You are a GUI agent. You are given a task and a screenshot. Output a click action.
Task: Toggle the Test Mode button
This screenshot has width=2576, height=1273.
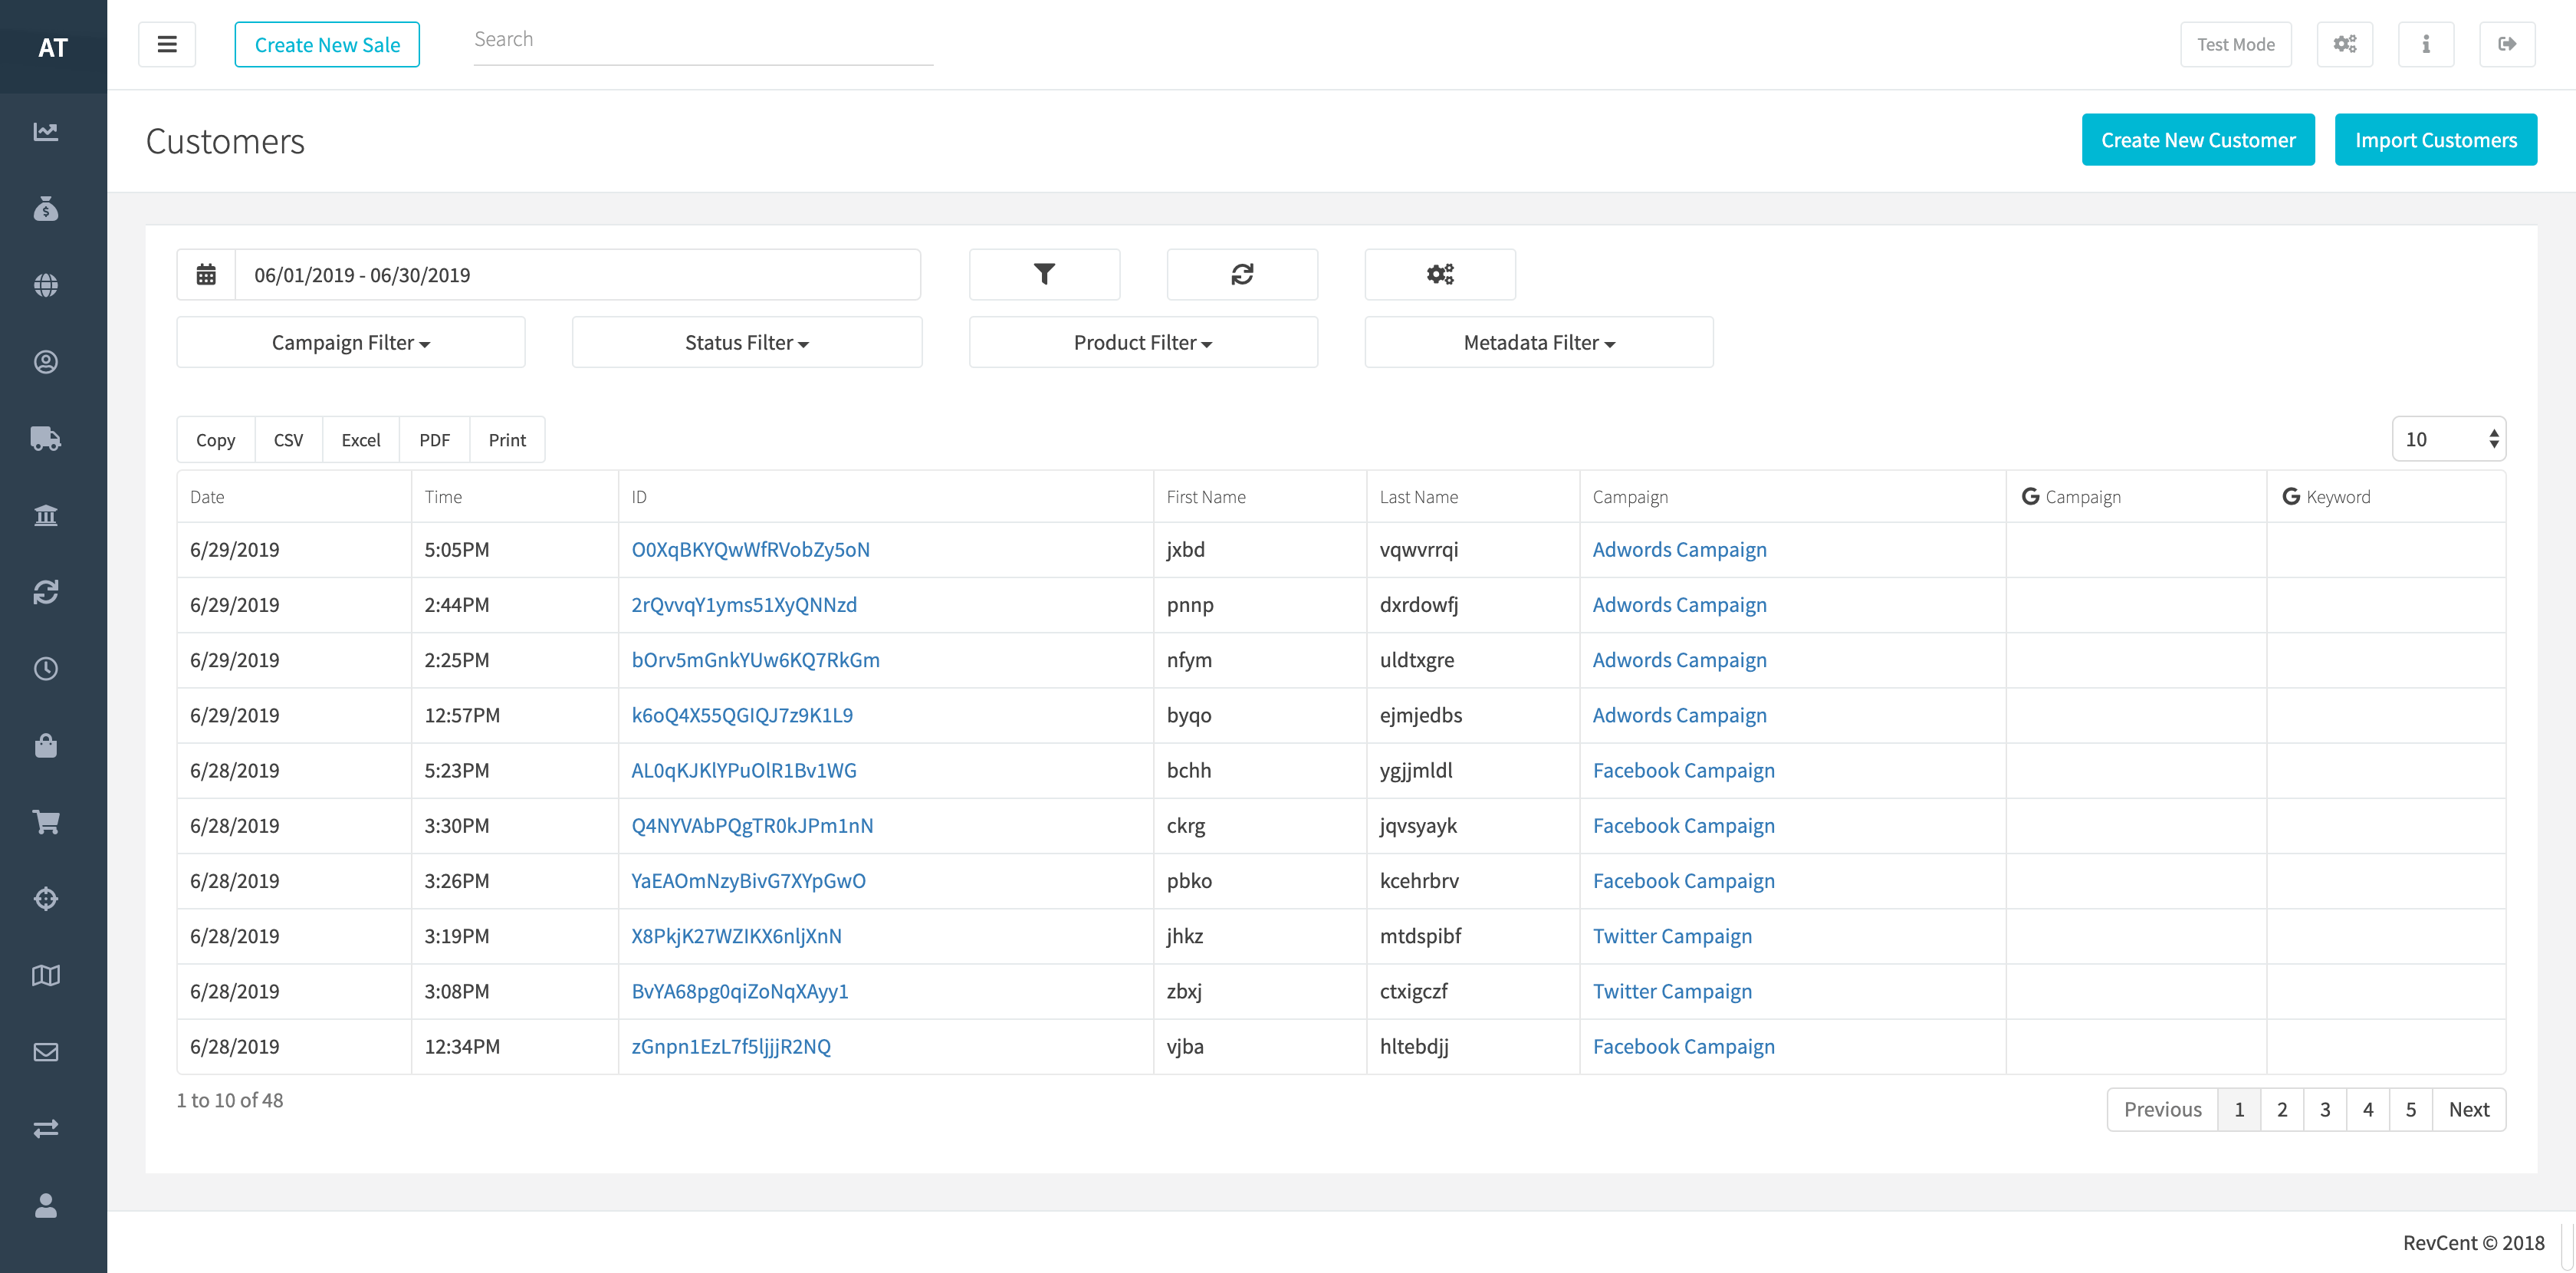(x=2235, y=44)
